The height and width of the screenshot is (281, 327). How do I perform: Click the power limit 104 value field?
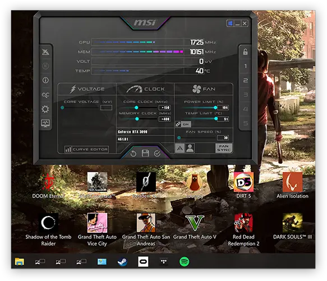tap(223, 108)
